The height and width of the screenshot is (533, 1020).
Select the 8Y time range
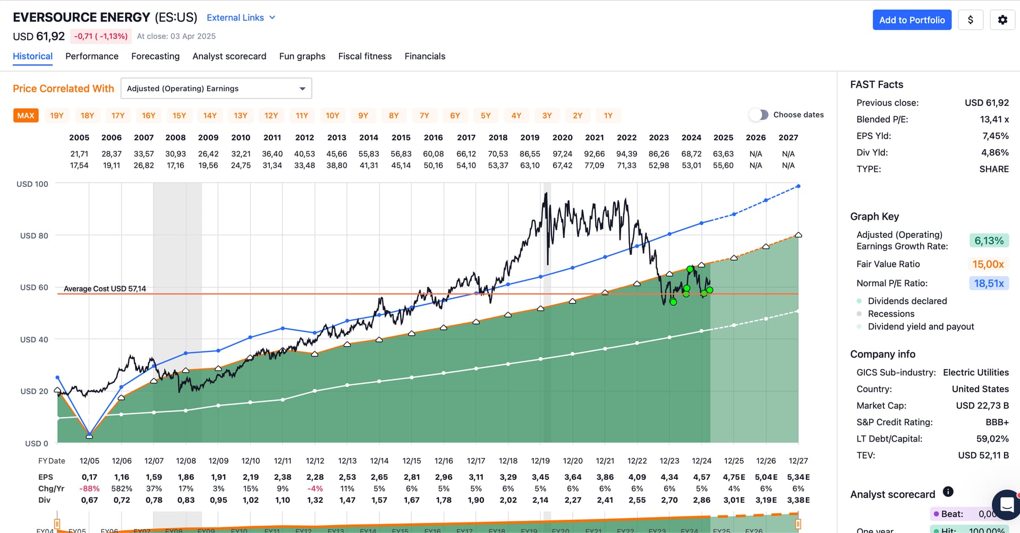[x=394, y=116]
